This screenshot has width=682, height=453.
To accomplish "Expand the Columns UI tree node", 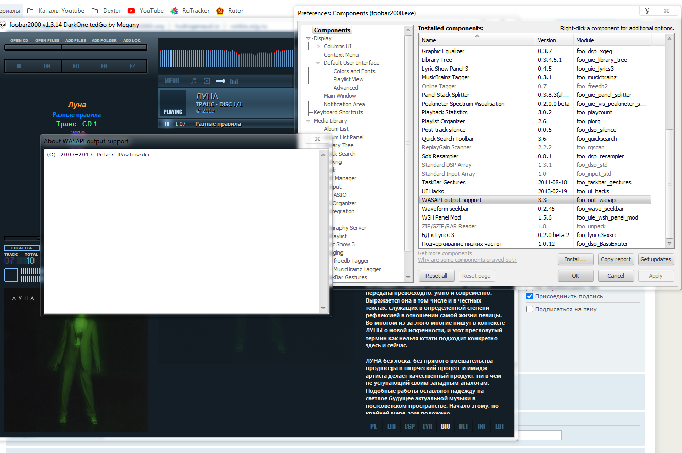I will pos(318,46).
